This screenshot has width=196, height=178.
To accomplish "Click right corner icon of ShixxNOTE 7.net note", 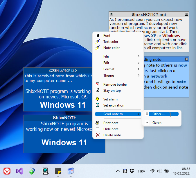I will pos(186,14).
